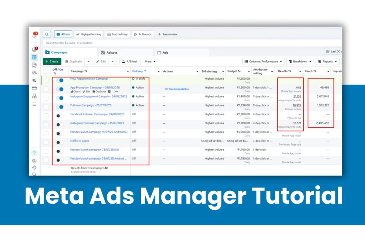Click the green Create button
The width and height of the screenshot is (365, 244).
[52, 61]
